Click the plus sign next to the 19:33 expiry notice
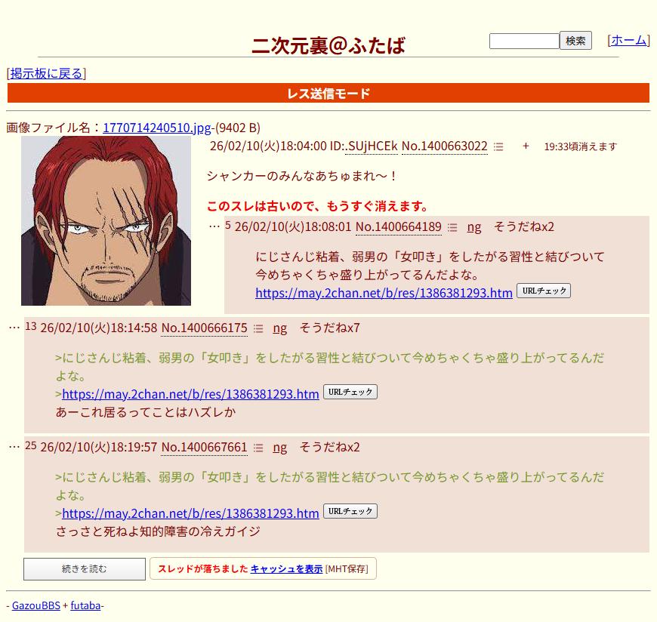 [x=526, y=146]
